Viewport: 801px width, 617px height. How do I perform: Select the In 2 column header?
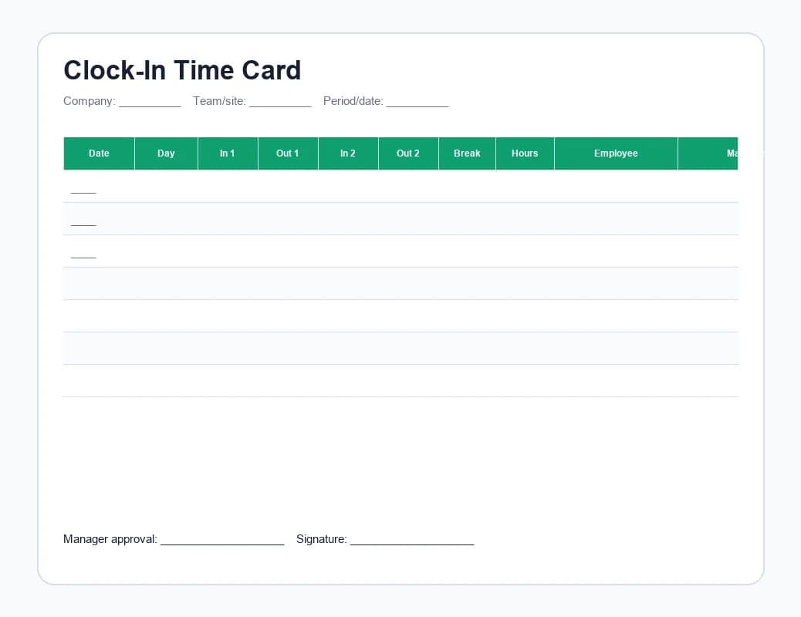tap(348, 153)
